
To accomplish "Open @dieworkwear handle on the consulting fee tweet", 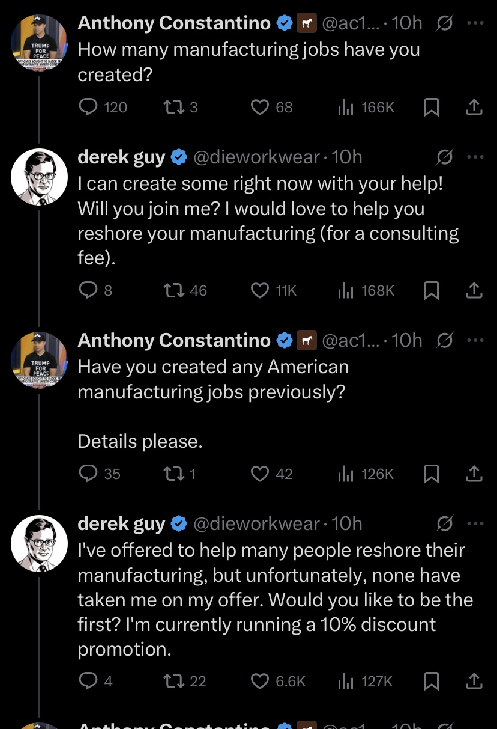I will click(x=256, y=157).
